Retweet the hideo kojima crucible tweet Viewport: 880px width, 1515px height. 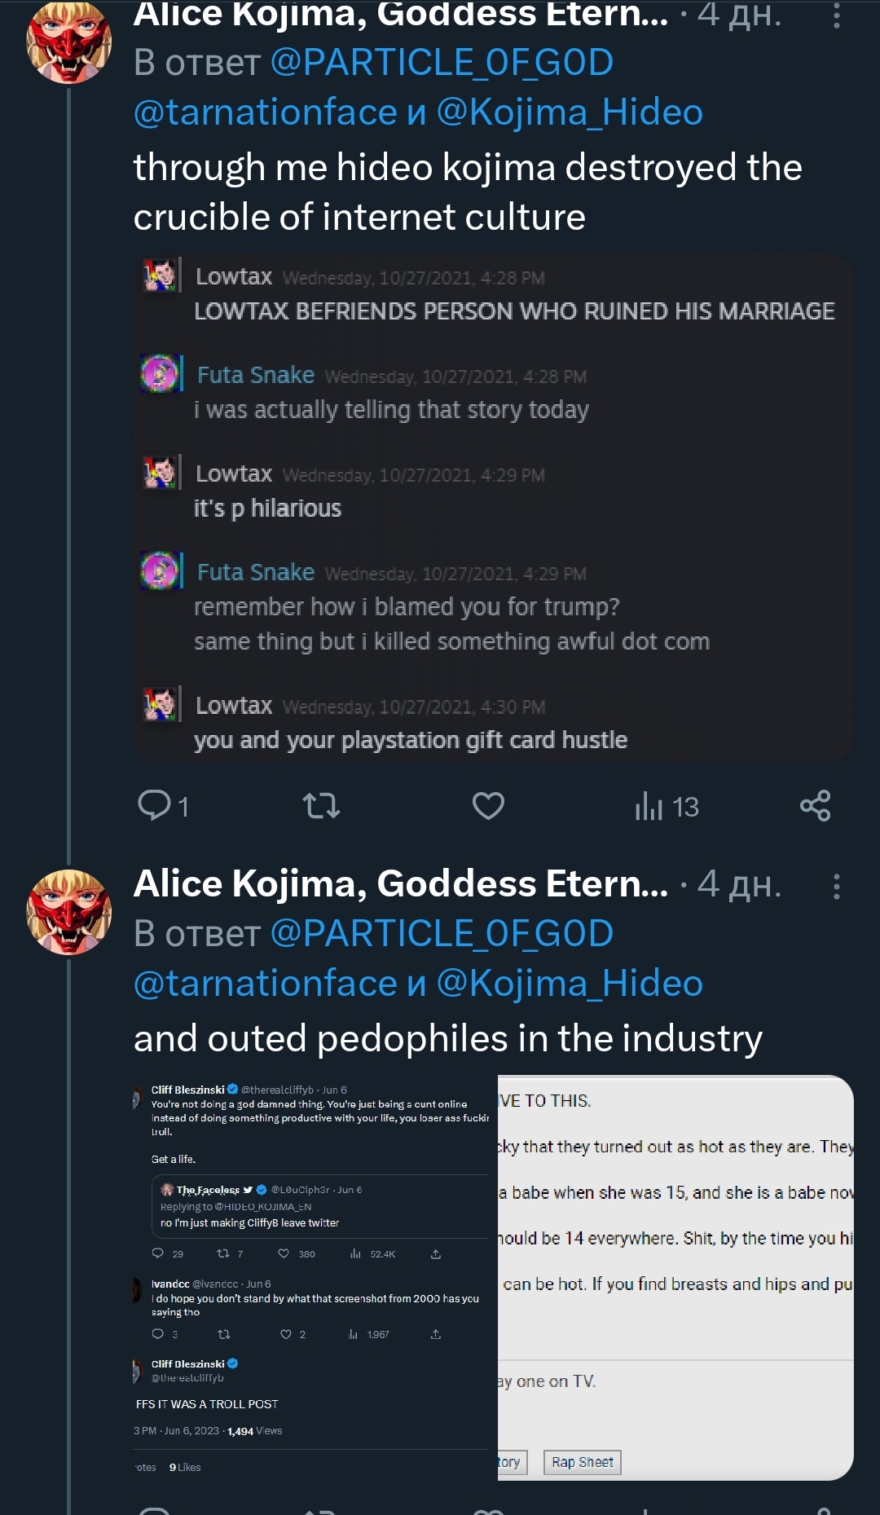321,806
